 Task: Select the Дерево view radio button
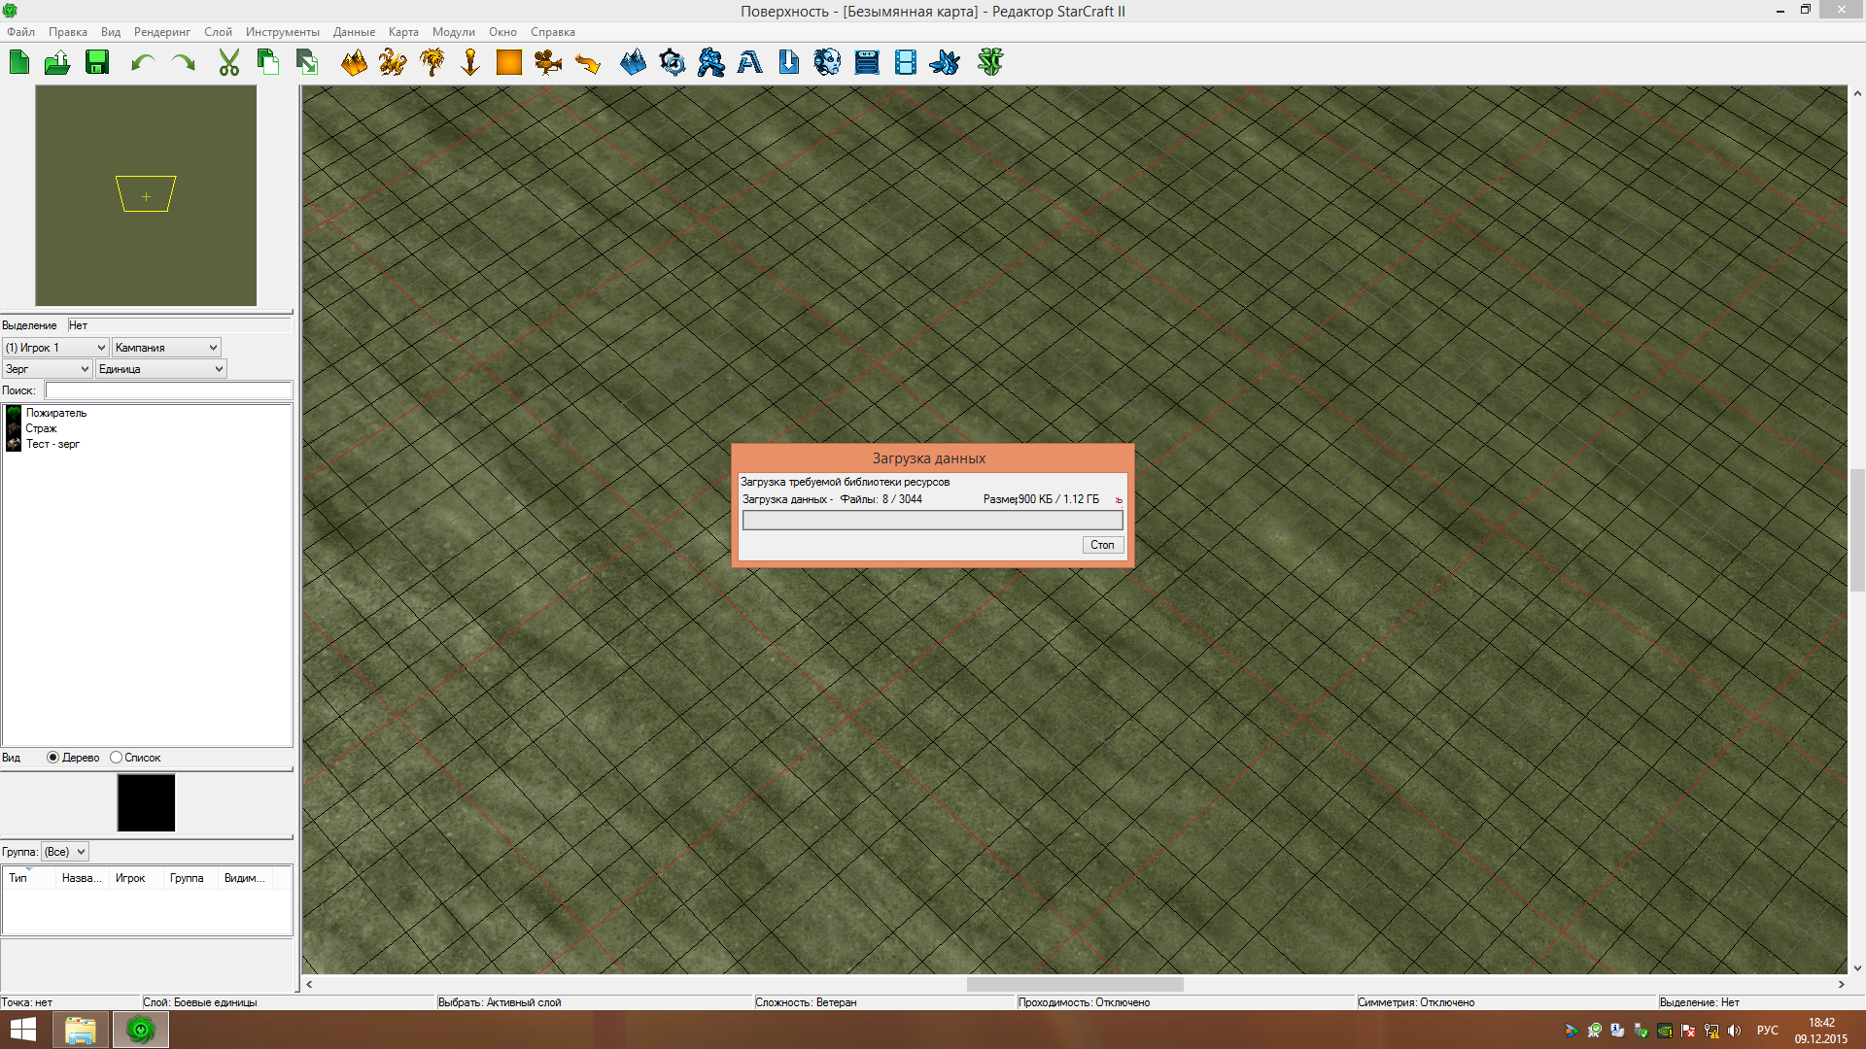(x=53, y=758)
